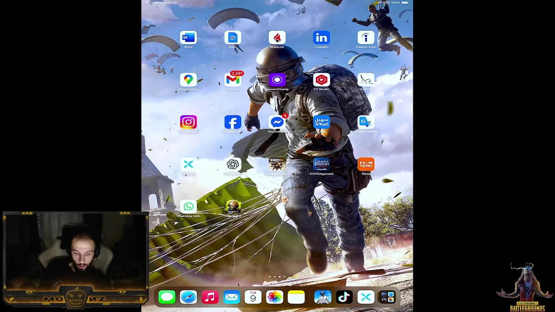Open the Notes app in the dock
The width and height of the screenshot is (555, 312).
(296, 297)
